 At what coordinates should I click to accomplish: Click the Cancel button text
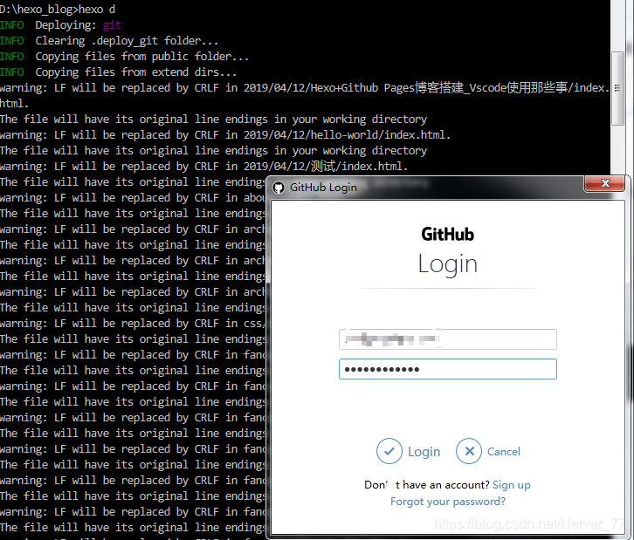[503, 452]
